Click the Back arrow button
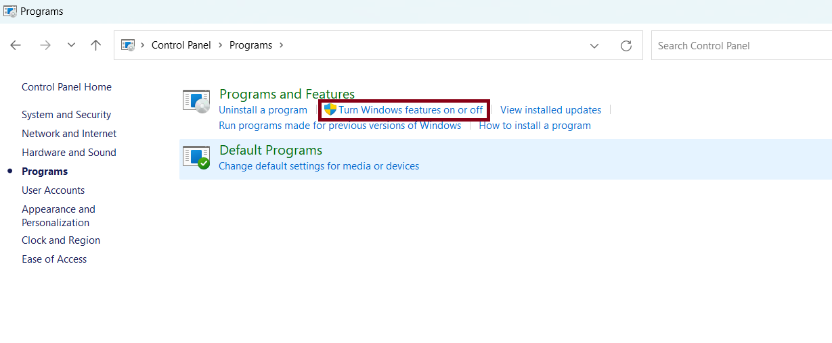 pyautogui.click(x=16, y=45)
